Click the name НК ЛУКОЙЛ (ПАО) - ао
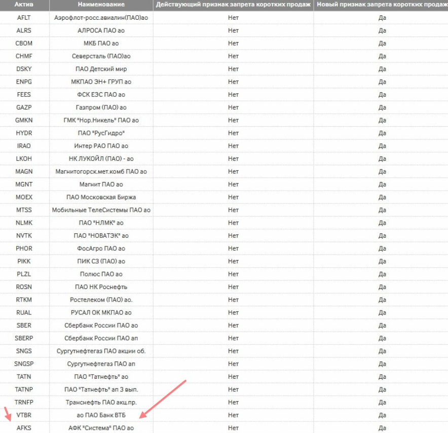The image size is (448, 433). (x=101, y=159)
